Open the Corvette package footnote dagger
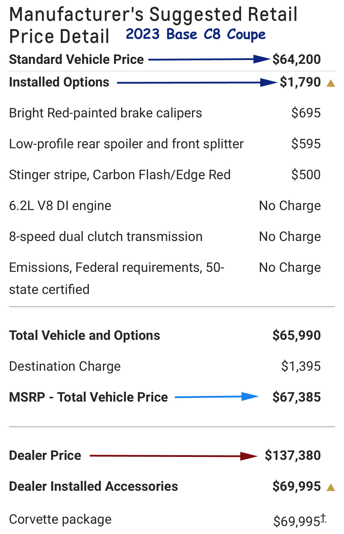This screenshot has height=534, width=344. coord(323,518)
